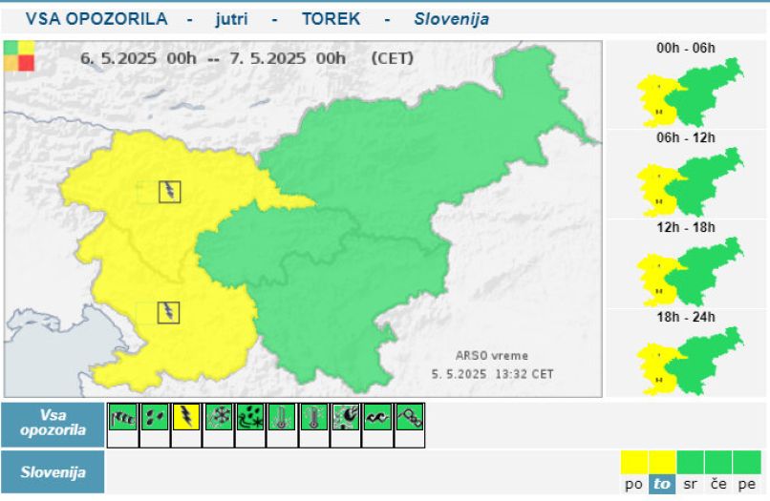770x501 pixels.
Task: Select the first thermometer temperature icon
Action: (x=282, y=417)
